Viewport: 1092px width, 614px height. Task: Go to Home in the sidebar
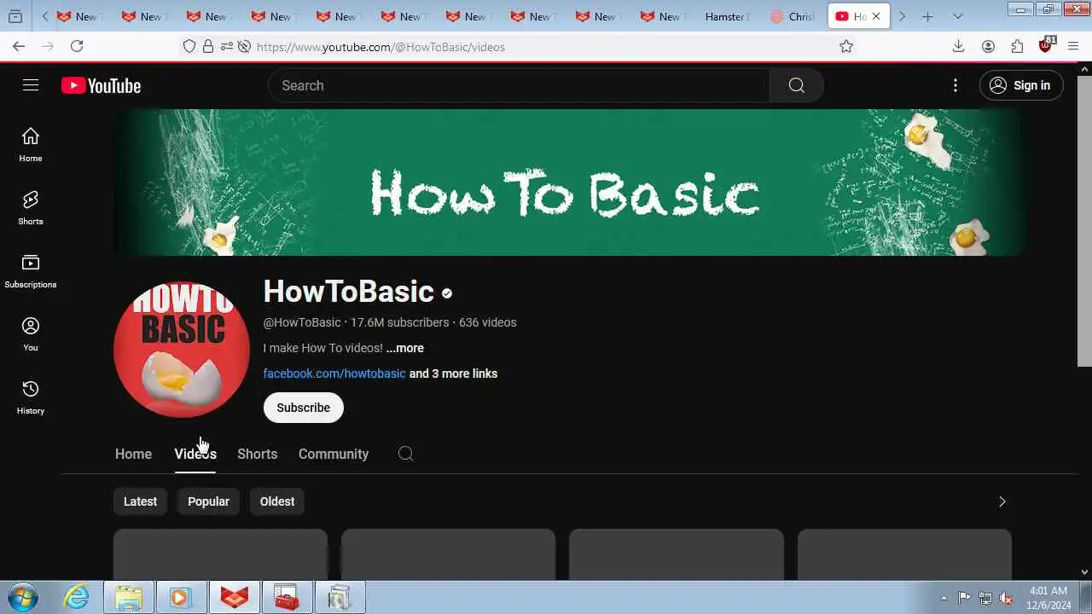(31, 145)
